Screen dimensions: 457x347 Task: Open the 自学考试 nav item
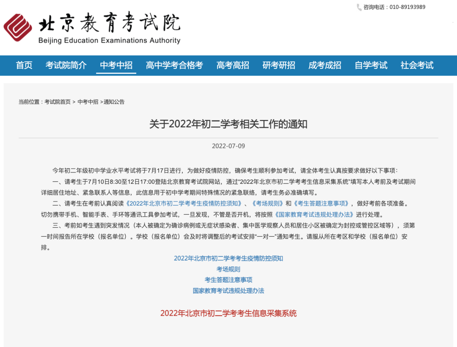371,65
